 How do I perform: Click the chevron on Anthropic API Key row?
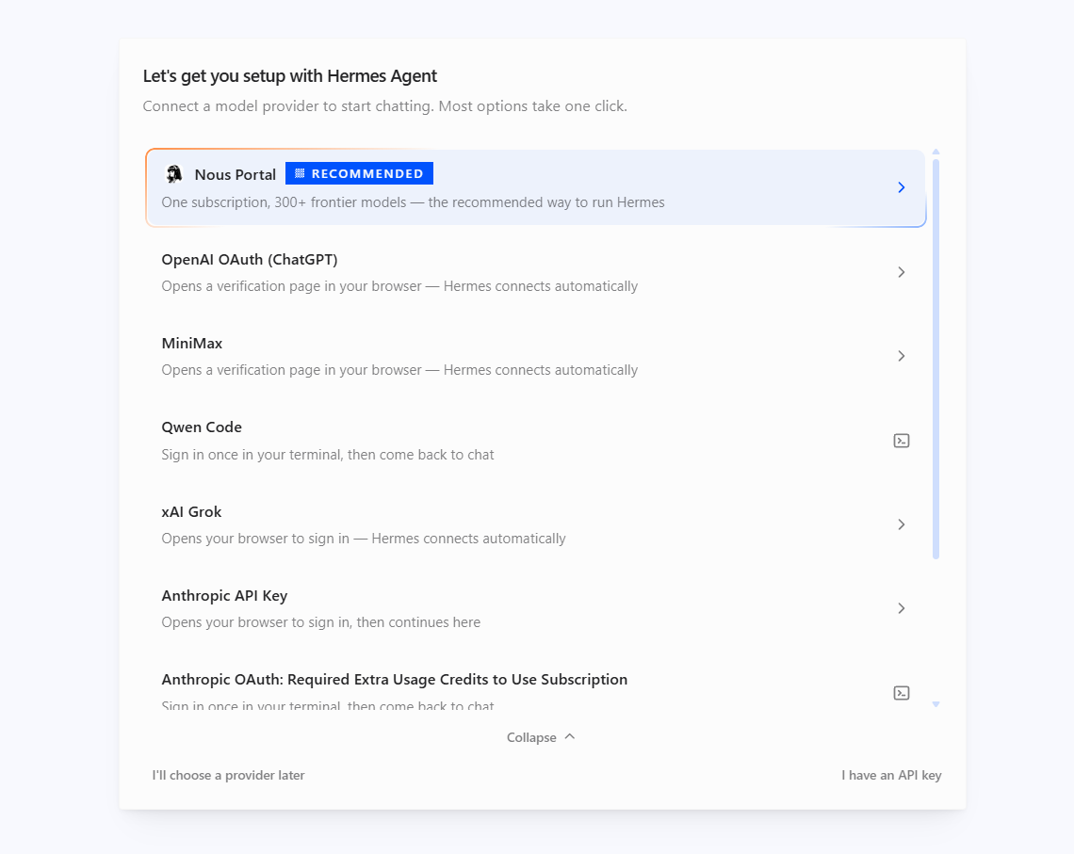[902, 608]
